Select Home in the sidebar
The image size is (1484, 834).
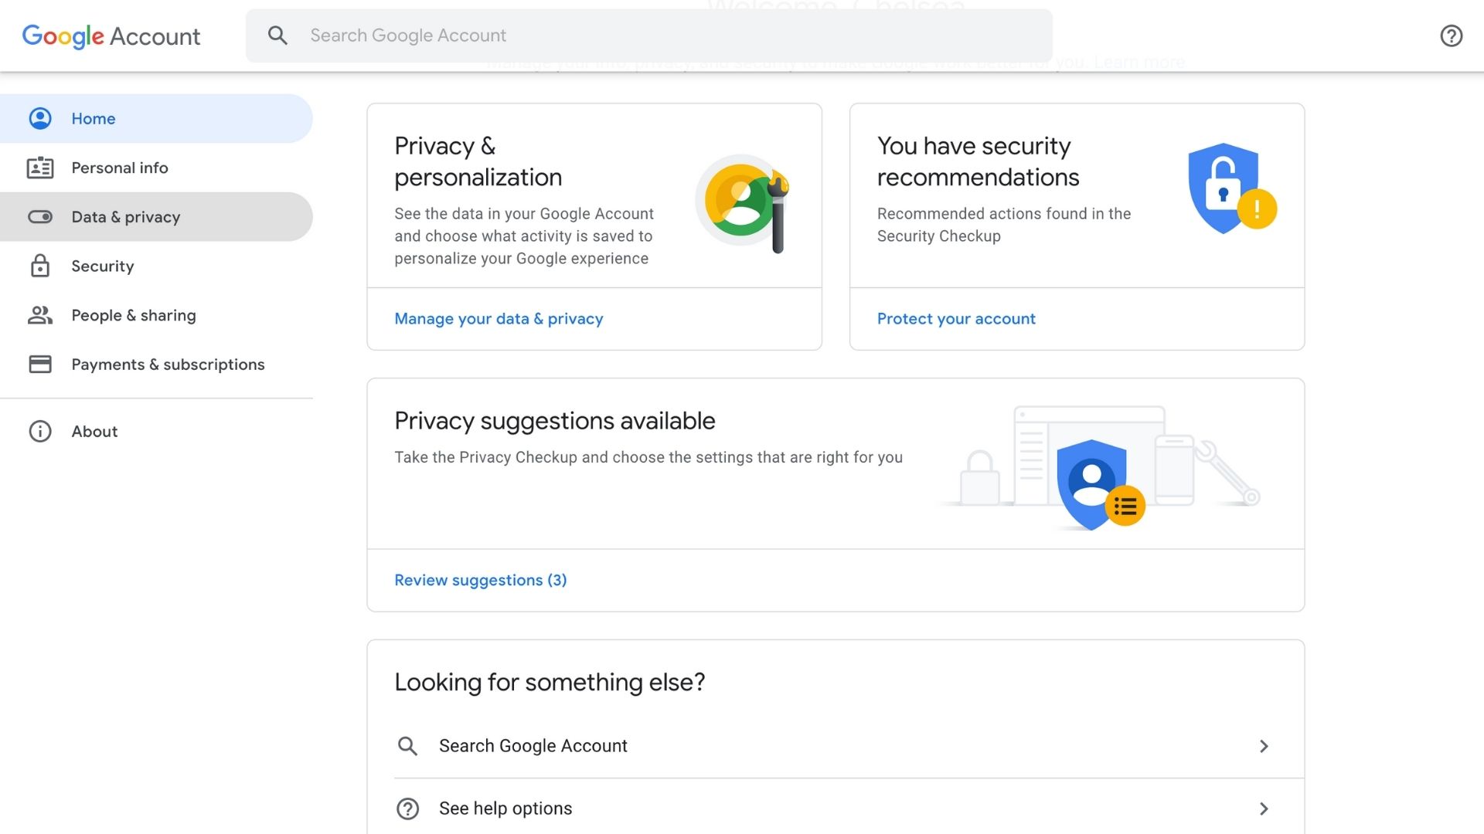[156, 118]
